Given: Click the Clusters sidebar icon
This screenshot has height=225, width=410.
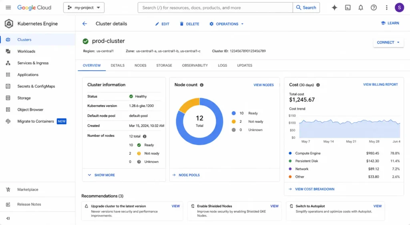Looking at the screenshot, I should (8, 39).
